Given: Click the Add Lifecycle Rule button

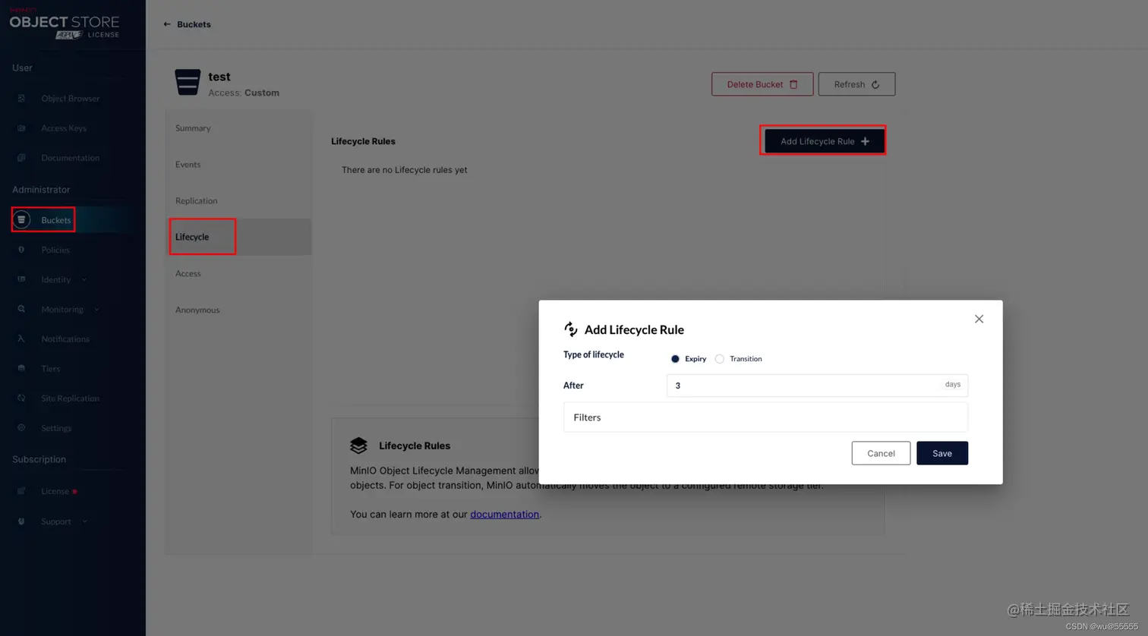Looking at the screenshot, I should tap(824, 141).
